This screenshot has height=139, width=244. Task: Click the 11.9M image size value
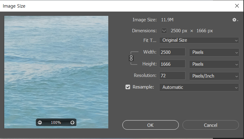click(167, 20)
